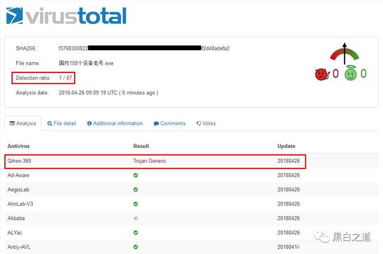Click update date 20180426 in AhnLab-V3 row
383x254 pixels.
[x=288, y=204]
